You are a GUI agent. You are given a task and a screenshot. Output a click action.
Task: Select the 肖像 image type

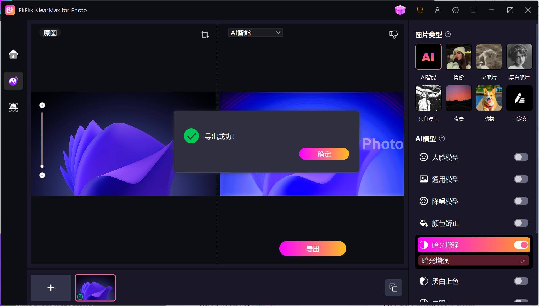click(x=458, y=57)
